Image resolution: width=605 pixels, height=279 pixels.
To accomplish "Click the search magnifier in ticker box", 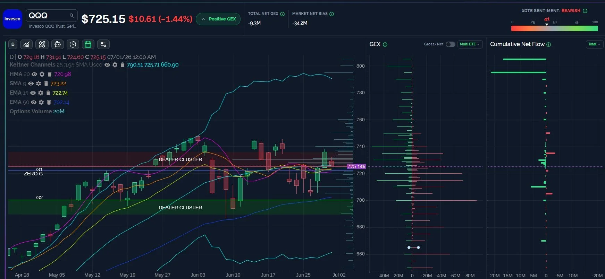I will pyautogui.click(x=72, y=16).
